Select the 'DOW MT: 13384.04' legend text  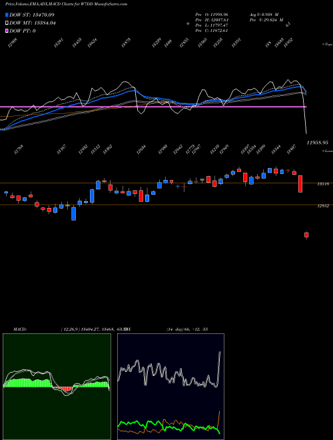click(x=33, y=23)
